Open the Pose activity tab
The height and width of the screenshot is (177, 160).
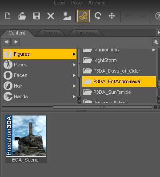(76, 3)
